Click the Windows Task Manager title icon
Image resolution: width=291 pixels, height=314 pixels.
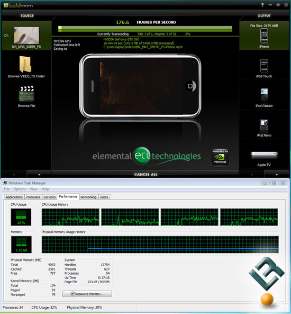click(5, 183)
